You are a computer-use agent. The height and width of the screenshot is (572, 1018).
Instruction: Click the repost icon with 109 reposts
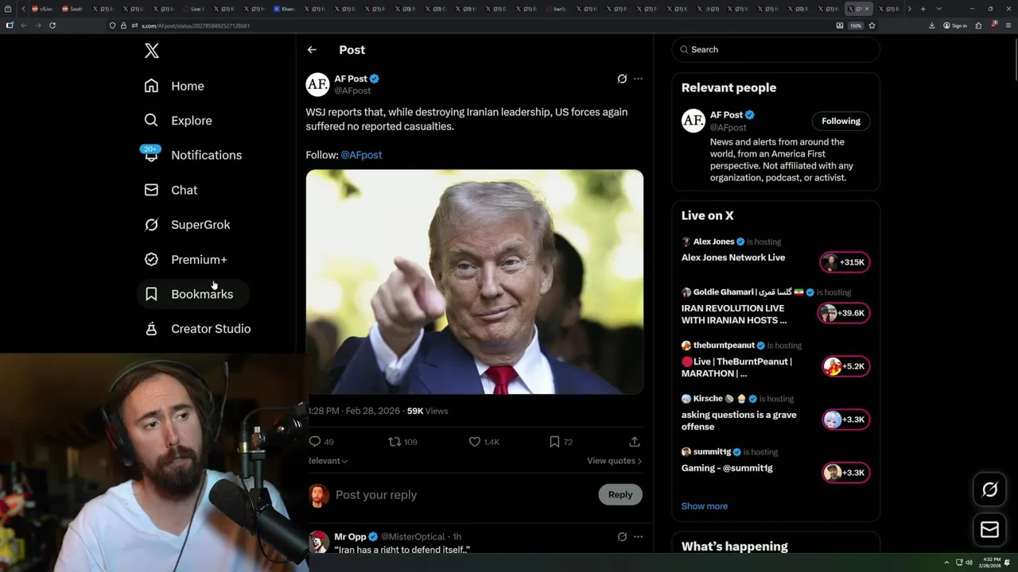point(394,442)
